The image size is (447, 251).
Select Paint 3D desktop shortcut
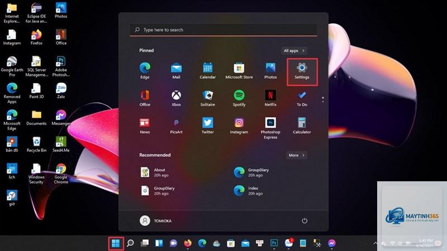pyautogui.click(x=36, y=91)
